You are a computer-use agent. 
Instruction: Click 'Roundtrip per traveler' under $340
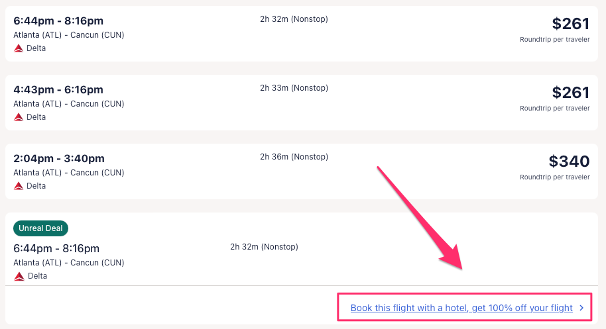point(554,177)
